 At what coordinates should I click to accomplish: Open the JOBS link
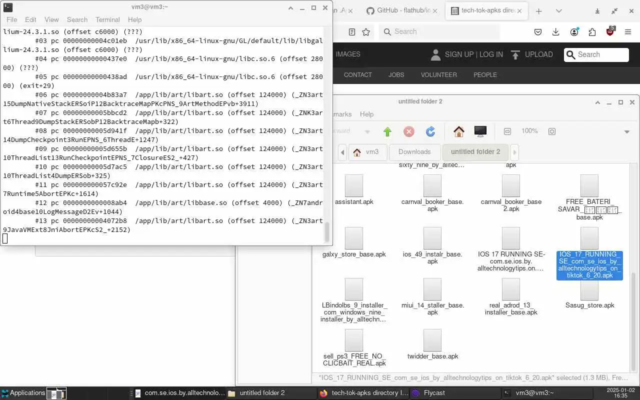(396, 74)
